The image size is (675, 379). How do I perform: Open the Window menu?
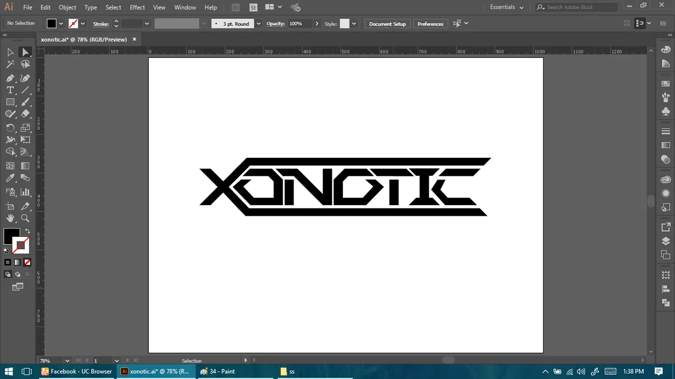185,7
